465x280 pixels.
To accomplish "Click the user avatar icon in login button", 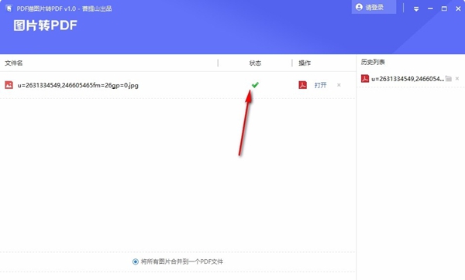I will tap(359, 7).
